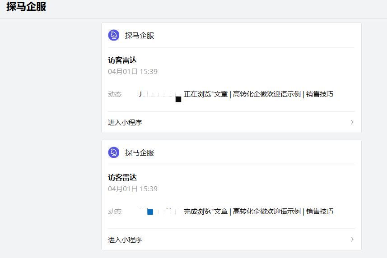Click the 动态 label in the top card
Image resolution: width=387 pixels, height=258 pixels.
click(x=115, y=94)
